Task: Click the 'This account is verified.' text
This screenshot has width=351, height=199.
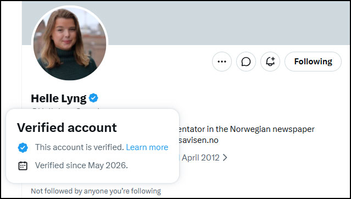Action: [x=80, y=147]
